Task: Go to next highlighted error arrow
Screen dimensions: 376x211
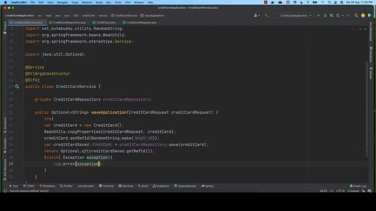Action: 365,29
